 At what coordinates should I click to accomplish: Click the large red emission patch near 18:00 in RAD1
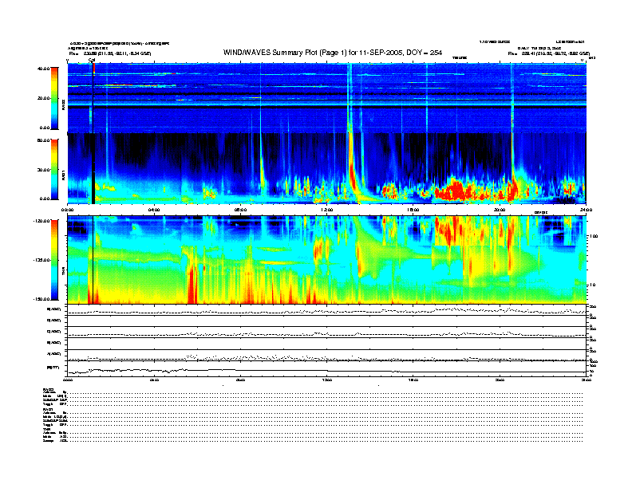[x=457, y=190]
